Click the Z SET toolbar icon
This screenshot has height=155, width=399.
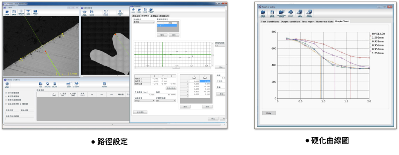coord(68,85)
